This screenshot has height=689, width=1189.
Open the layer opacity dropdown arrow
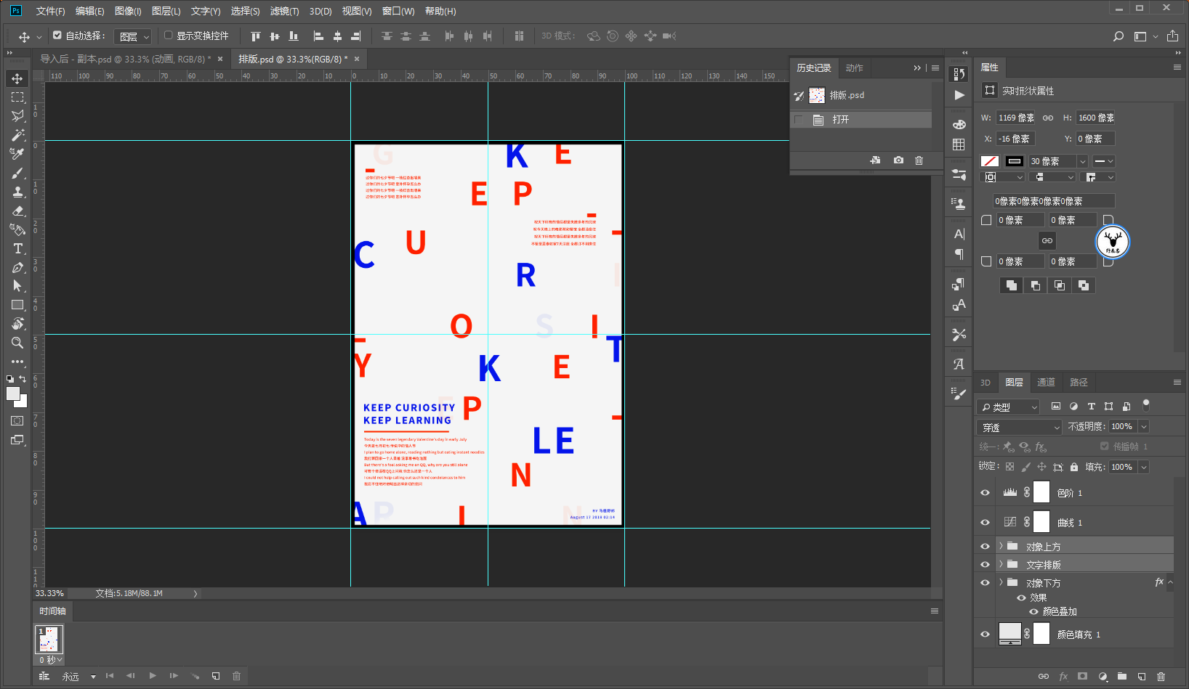coord(1144,427)
